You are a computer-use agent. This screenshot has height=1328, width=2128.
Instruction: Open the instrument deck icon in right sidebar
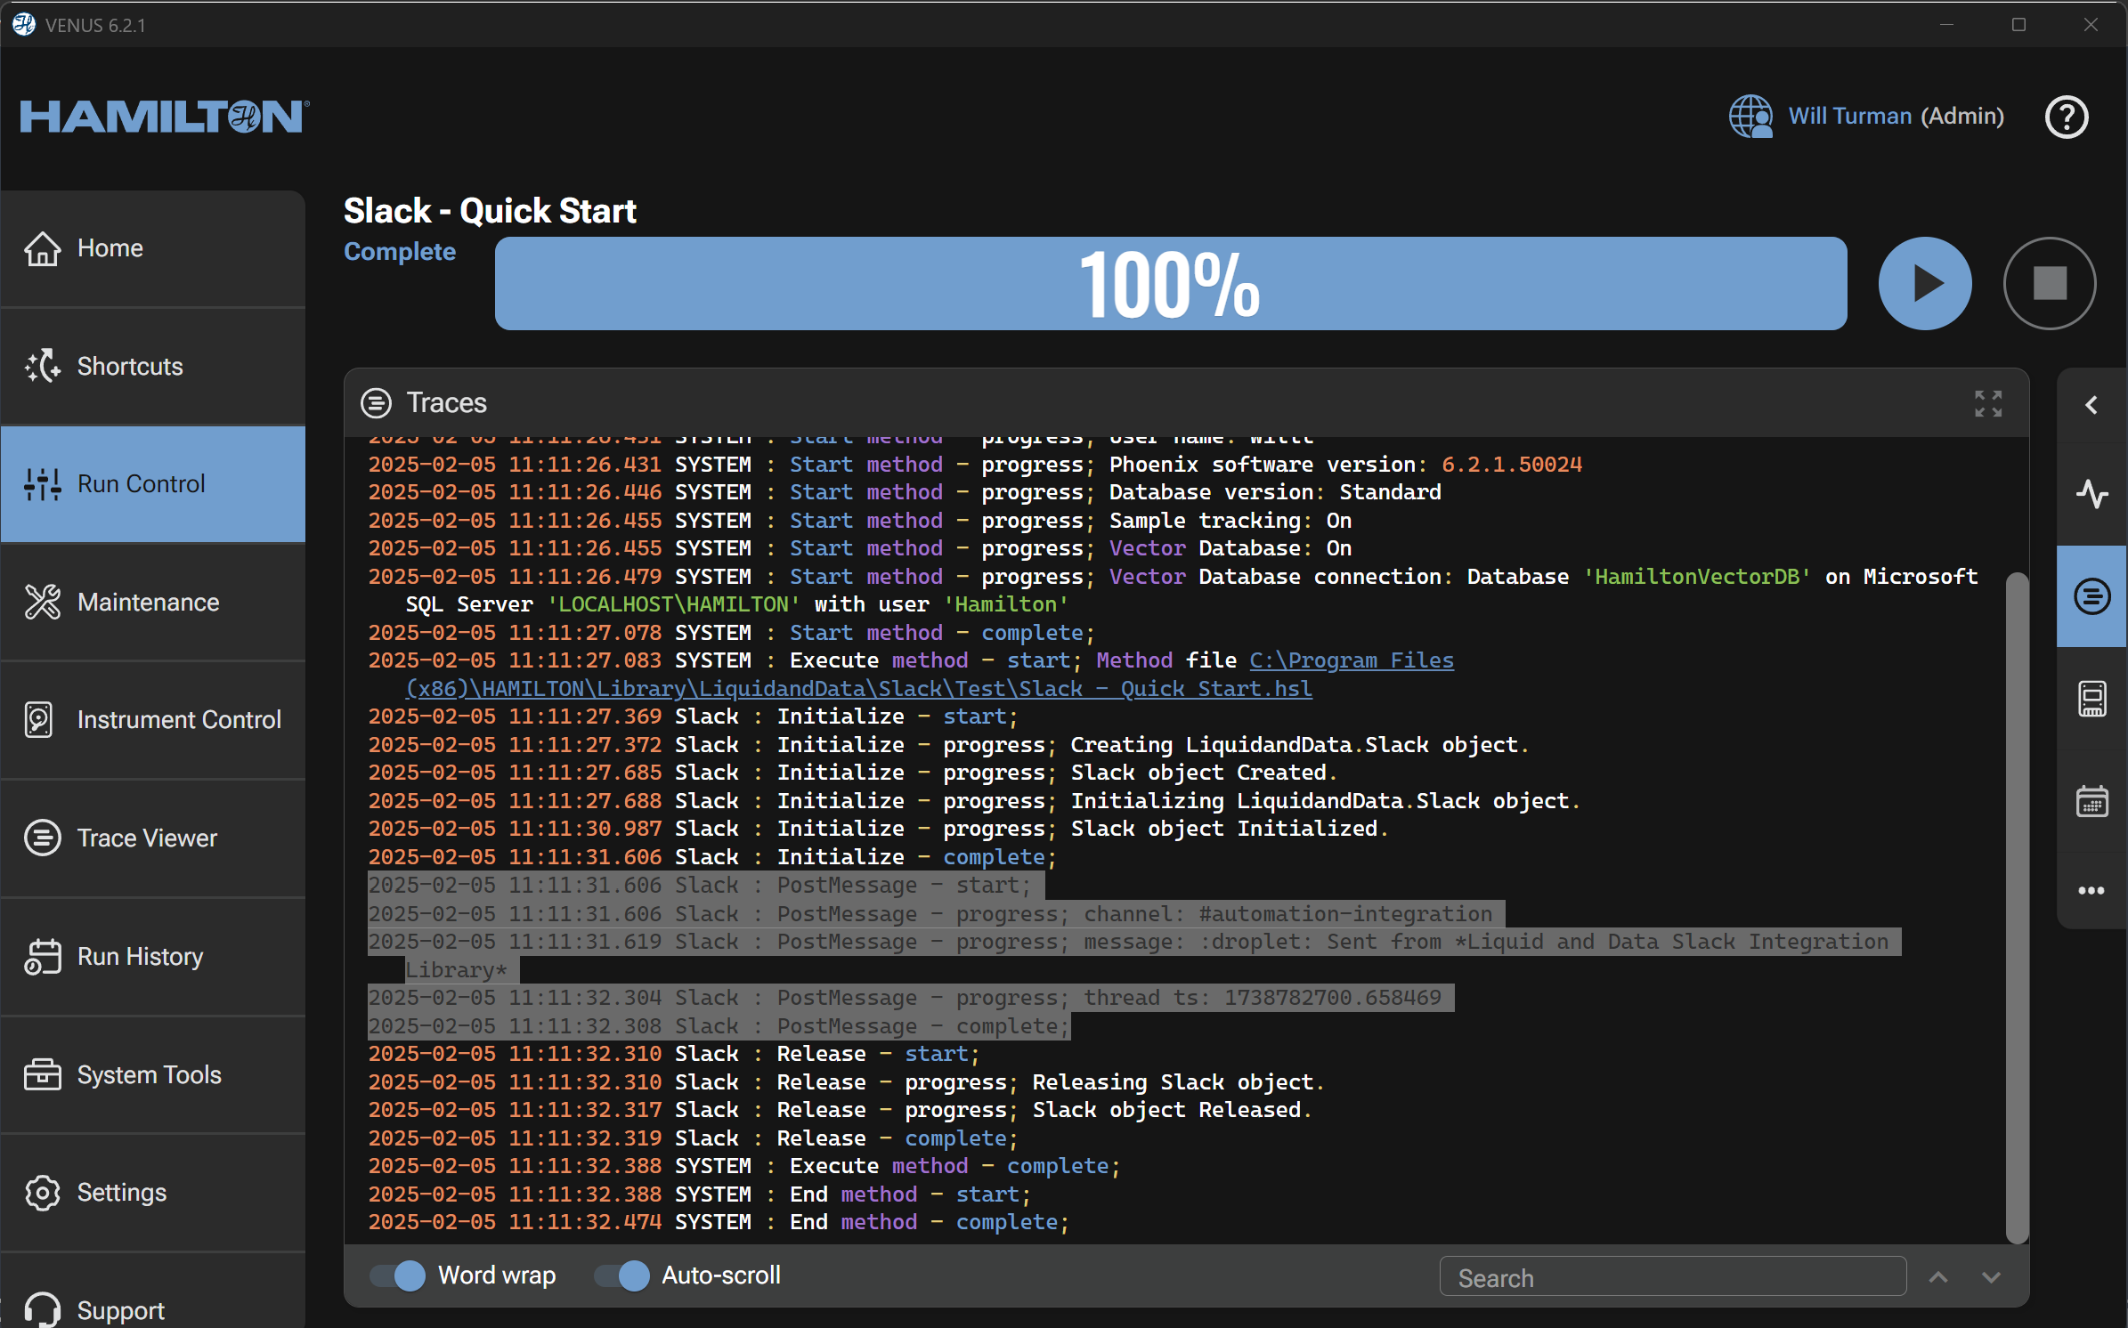pos(2091,699)
